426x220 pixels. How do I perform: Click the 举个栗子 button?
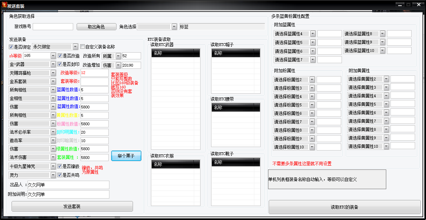click(126, 156)
